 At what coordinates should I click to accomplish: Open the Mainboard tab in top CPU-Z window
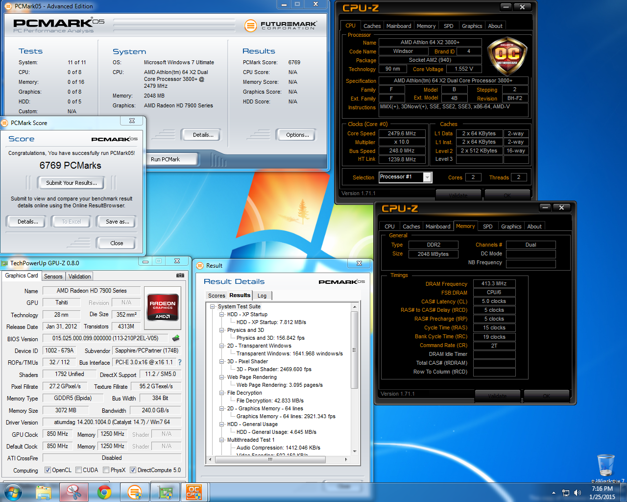pyautogui.click(x=399, y=26)
